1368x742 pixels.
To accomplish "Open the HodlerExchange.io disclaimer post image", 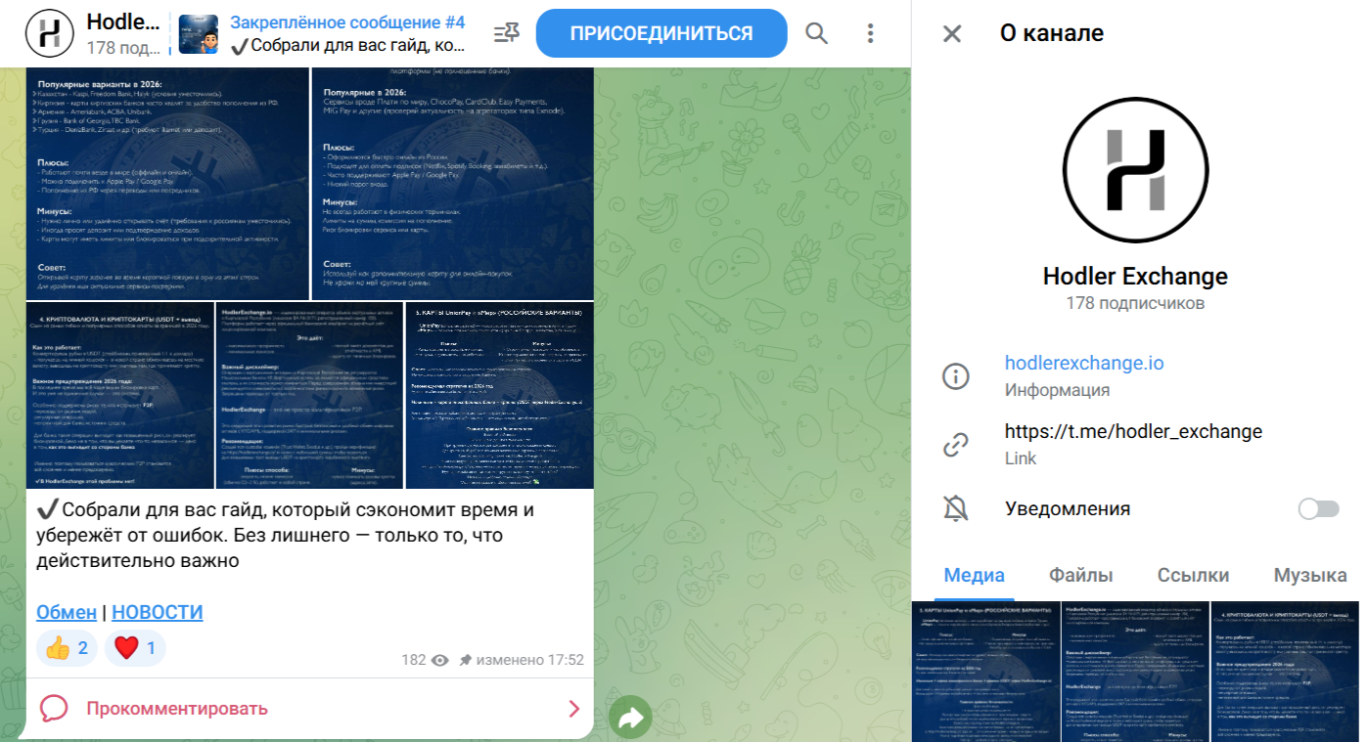I will point(309,395).
